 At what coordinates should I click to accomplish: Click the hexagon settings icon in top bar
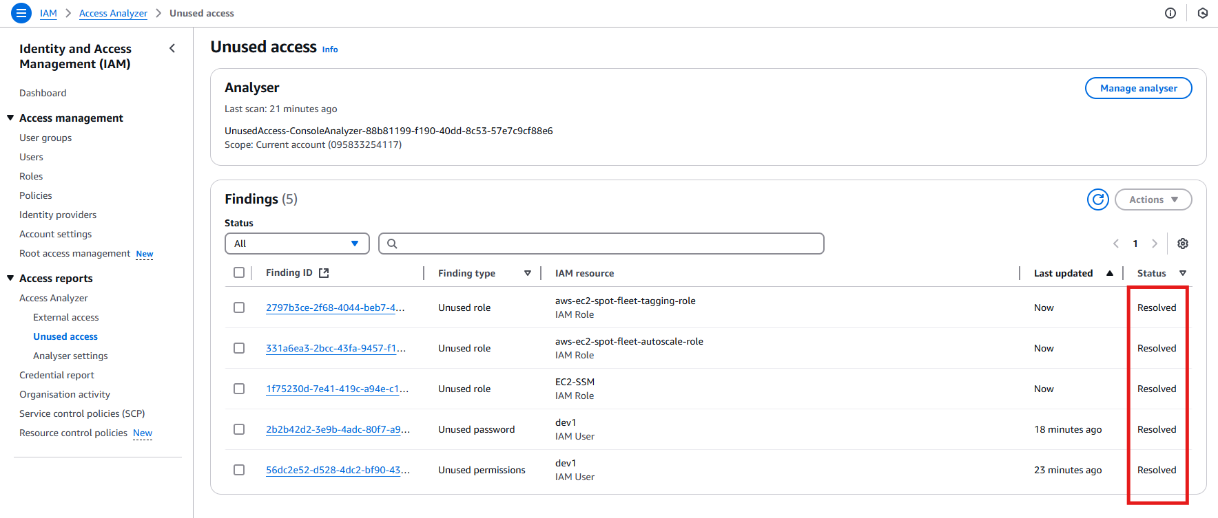click(1203, 13)
